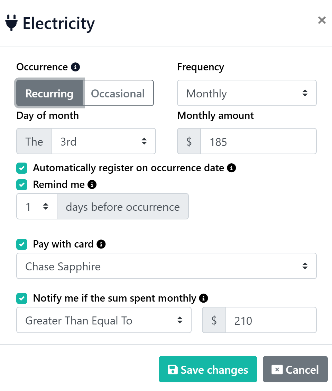This screenshot has height=391, width=332.
Task: Disable the Remind me option
Action: 22,184
